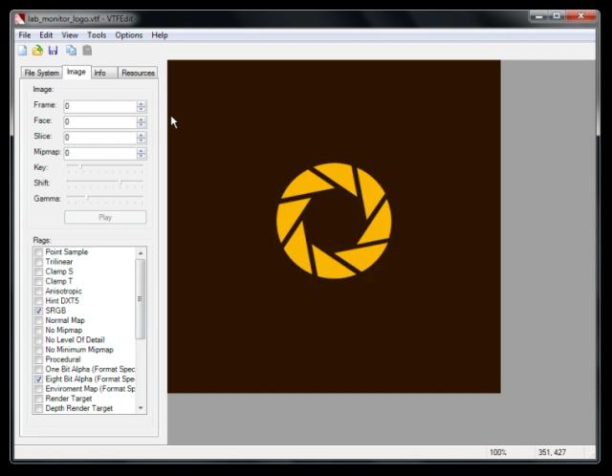Image resolution: width=612 pixels, height=476 pixels.
Task: Enable the Hint DXT5 flag
Action: coord(38,301)
